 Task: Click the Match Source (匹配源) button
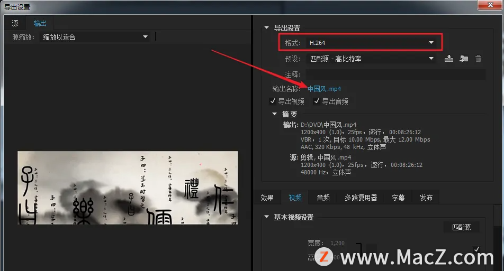pos(461,227)
